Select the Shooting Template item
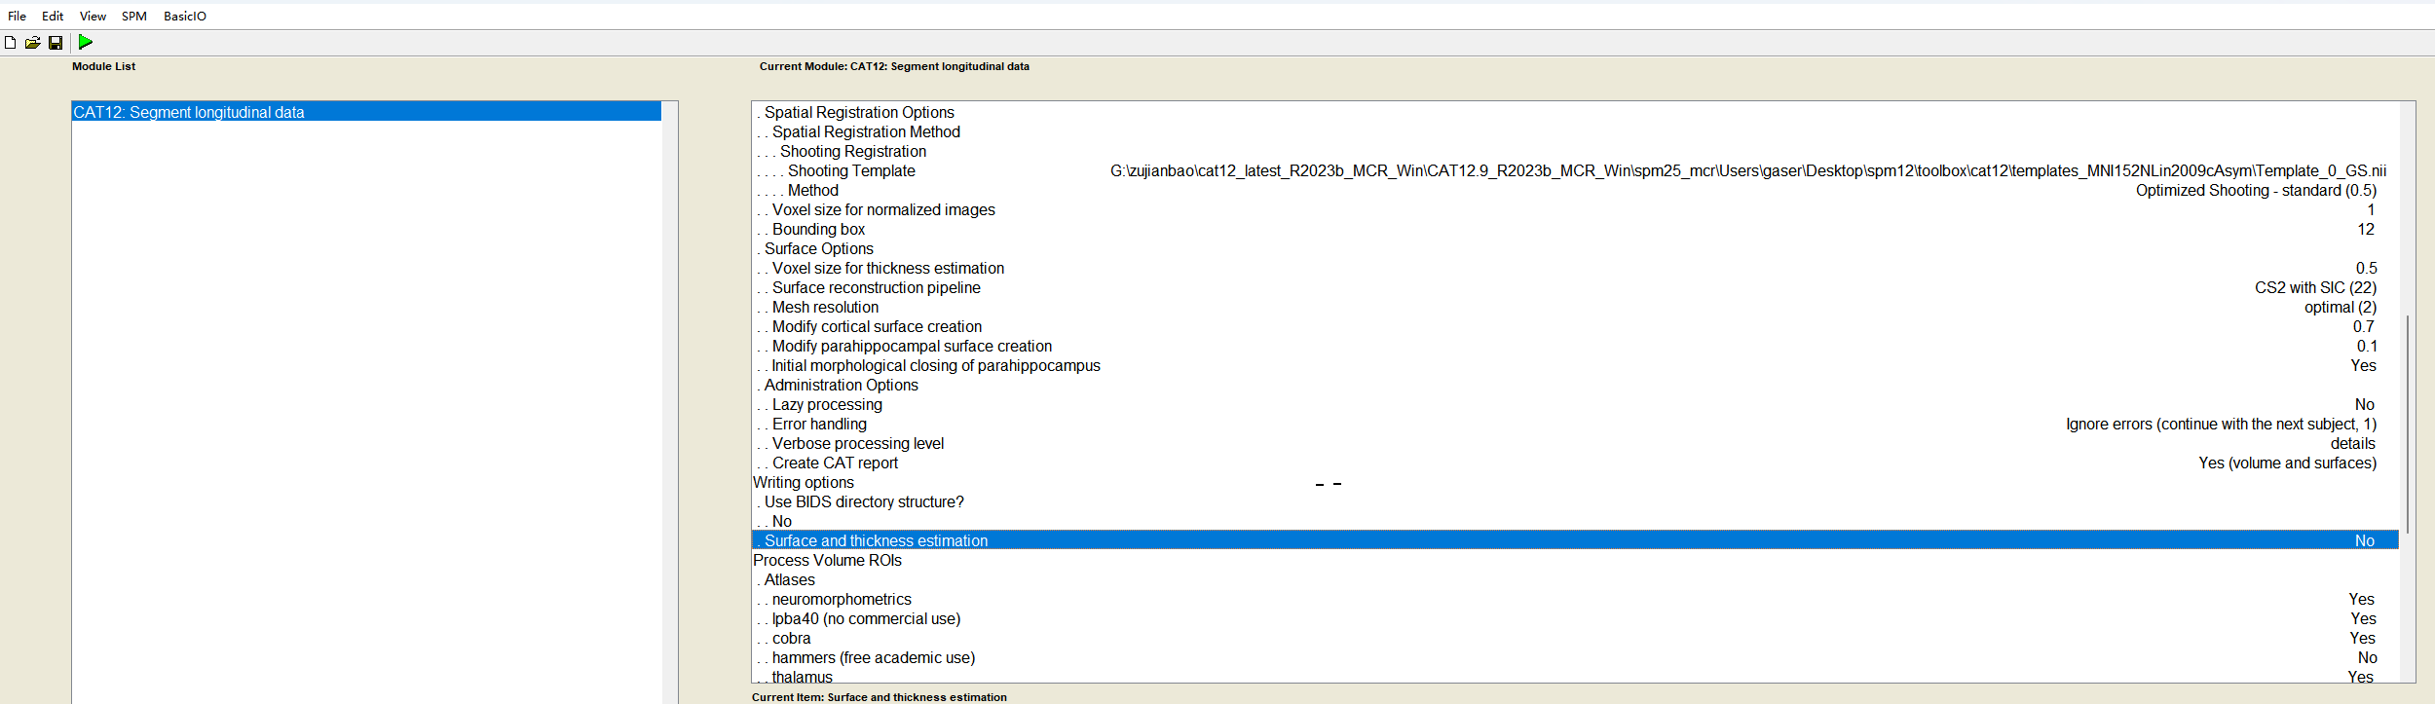Viewport: 2435px width, 704px height. click(x=850, y=171)
